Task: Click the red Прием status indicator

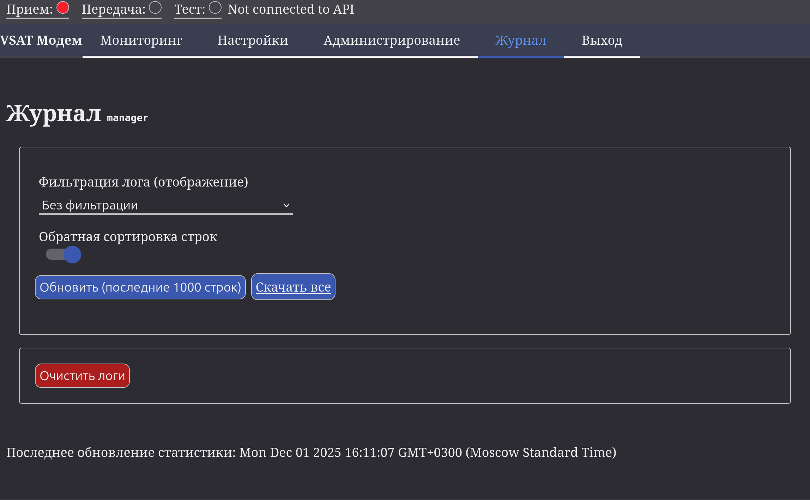Action: 63,8
